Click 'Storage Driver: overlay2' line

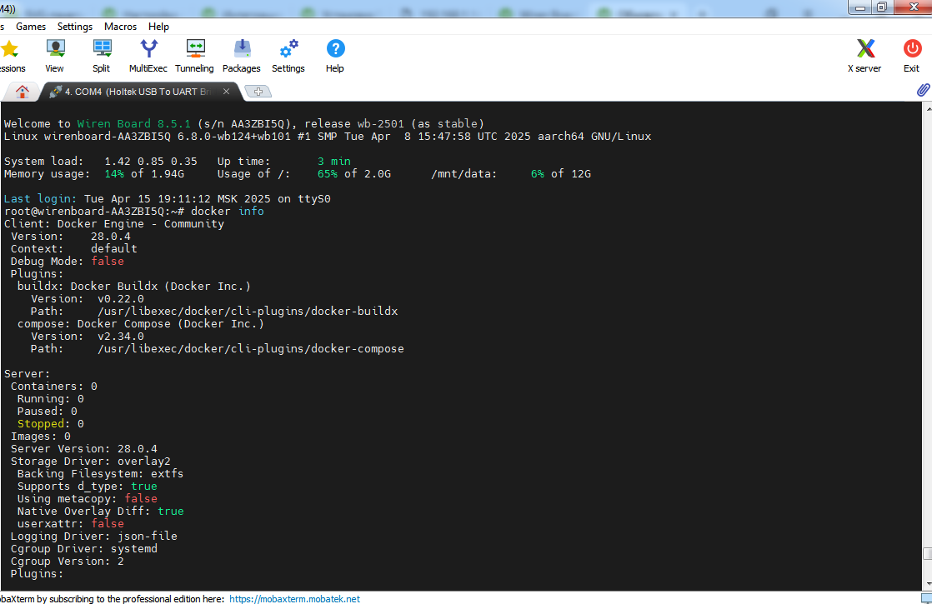90,461
